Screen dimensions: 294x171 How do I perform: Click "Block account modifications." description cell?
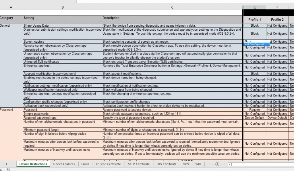172,74
